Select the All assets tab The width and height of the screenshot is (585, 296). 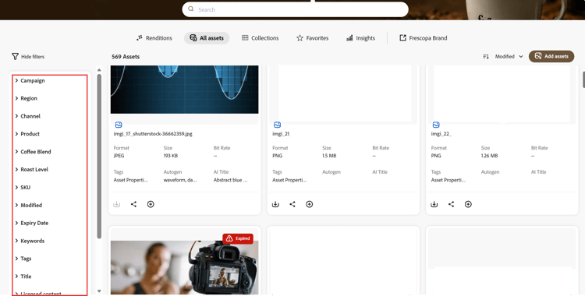tap(207, 38)
